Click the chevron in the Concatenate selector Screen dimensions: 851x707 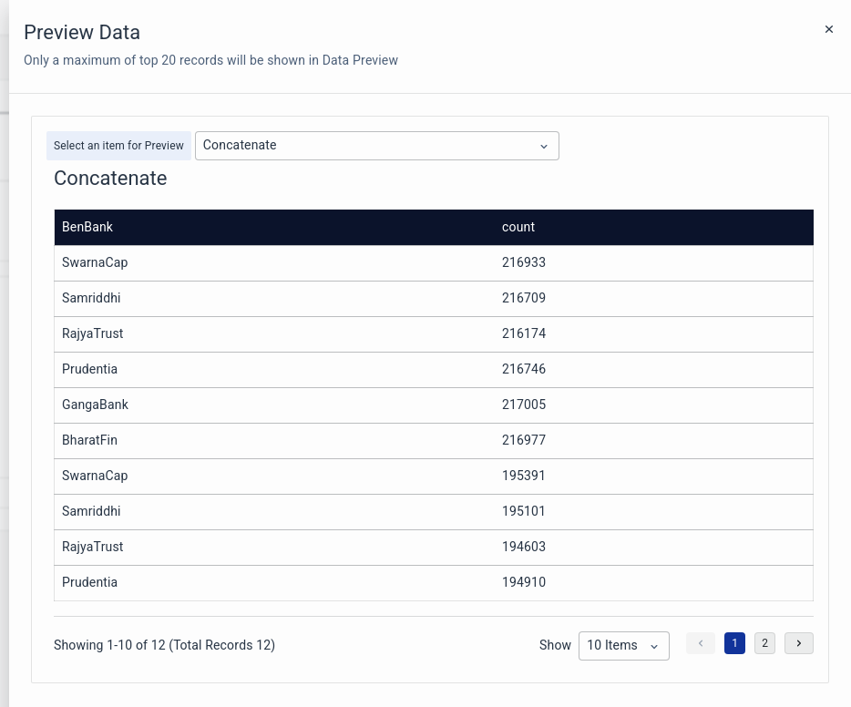(544, 146)
